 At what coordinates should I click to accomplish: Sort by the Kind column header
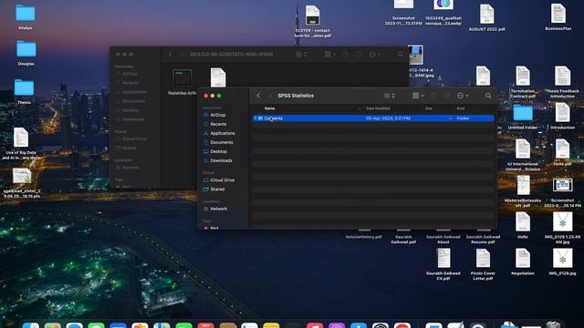pyautogui.click(x=460, y=108)
